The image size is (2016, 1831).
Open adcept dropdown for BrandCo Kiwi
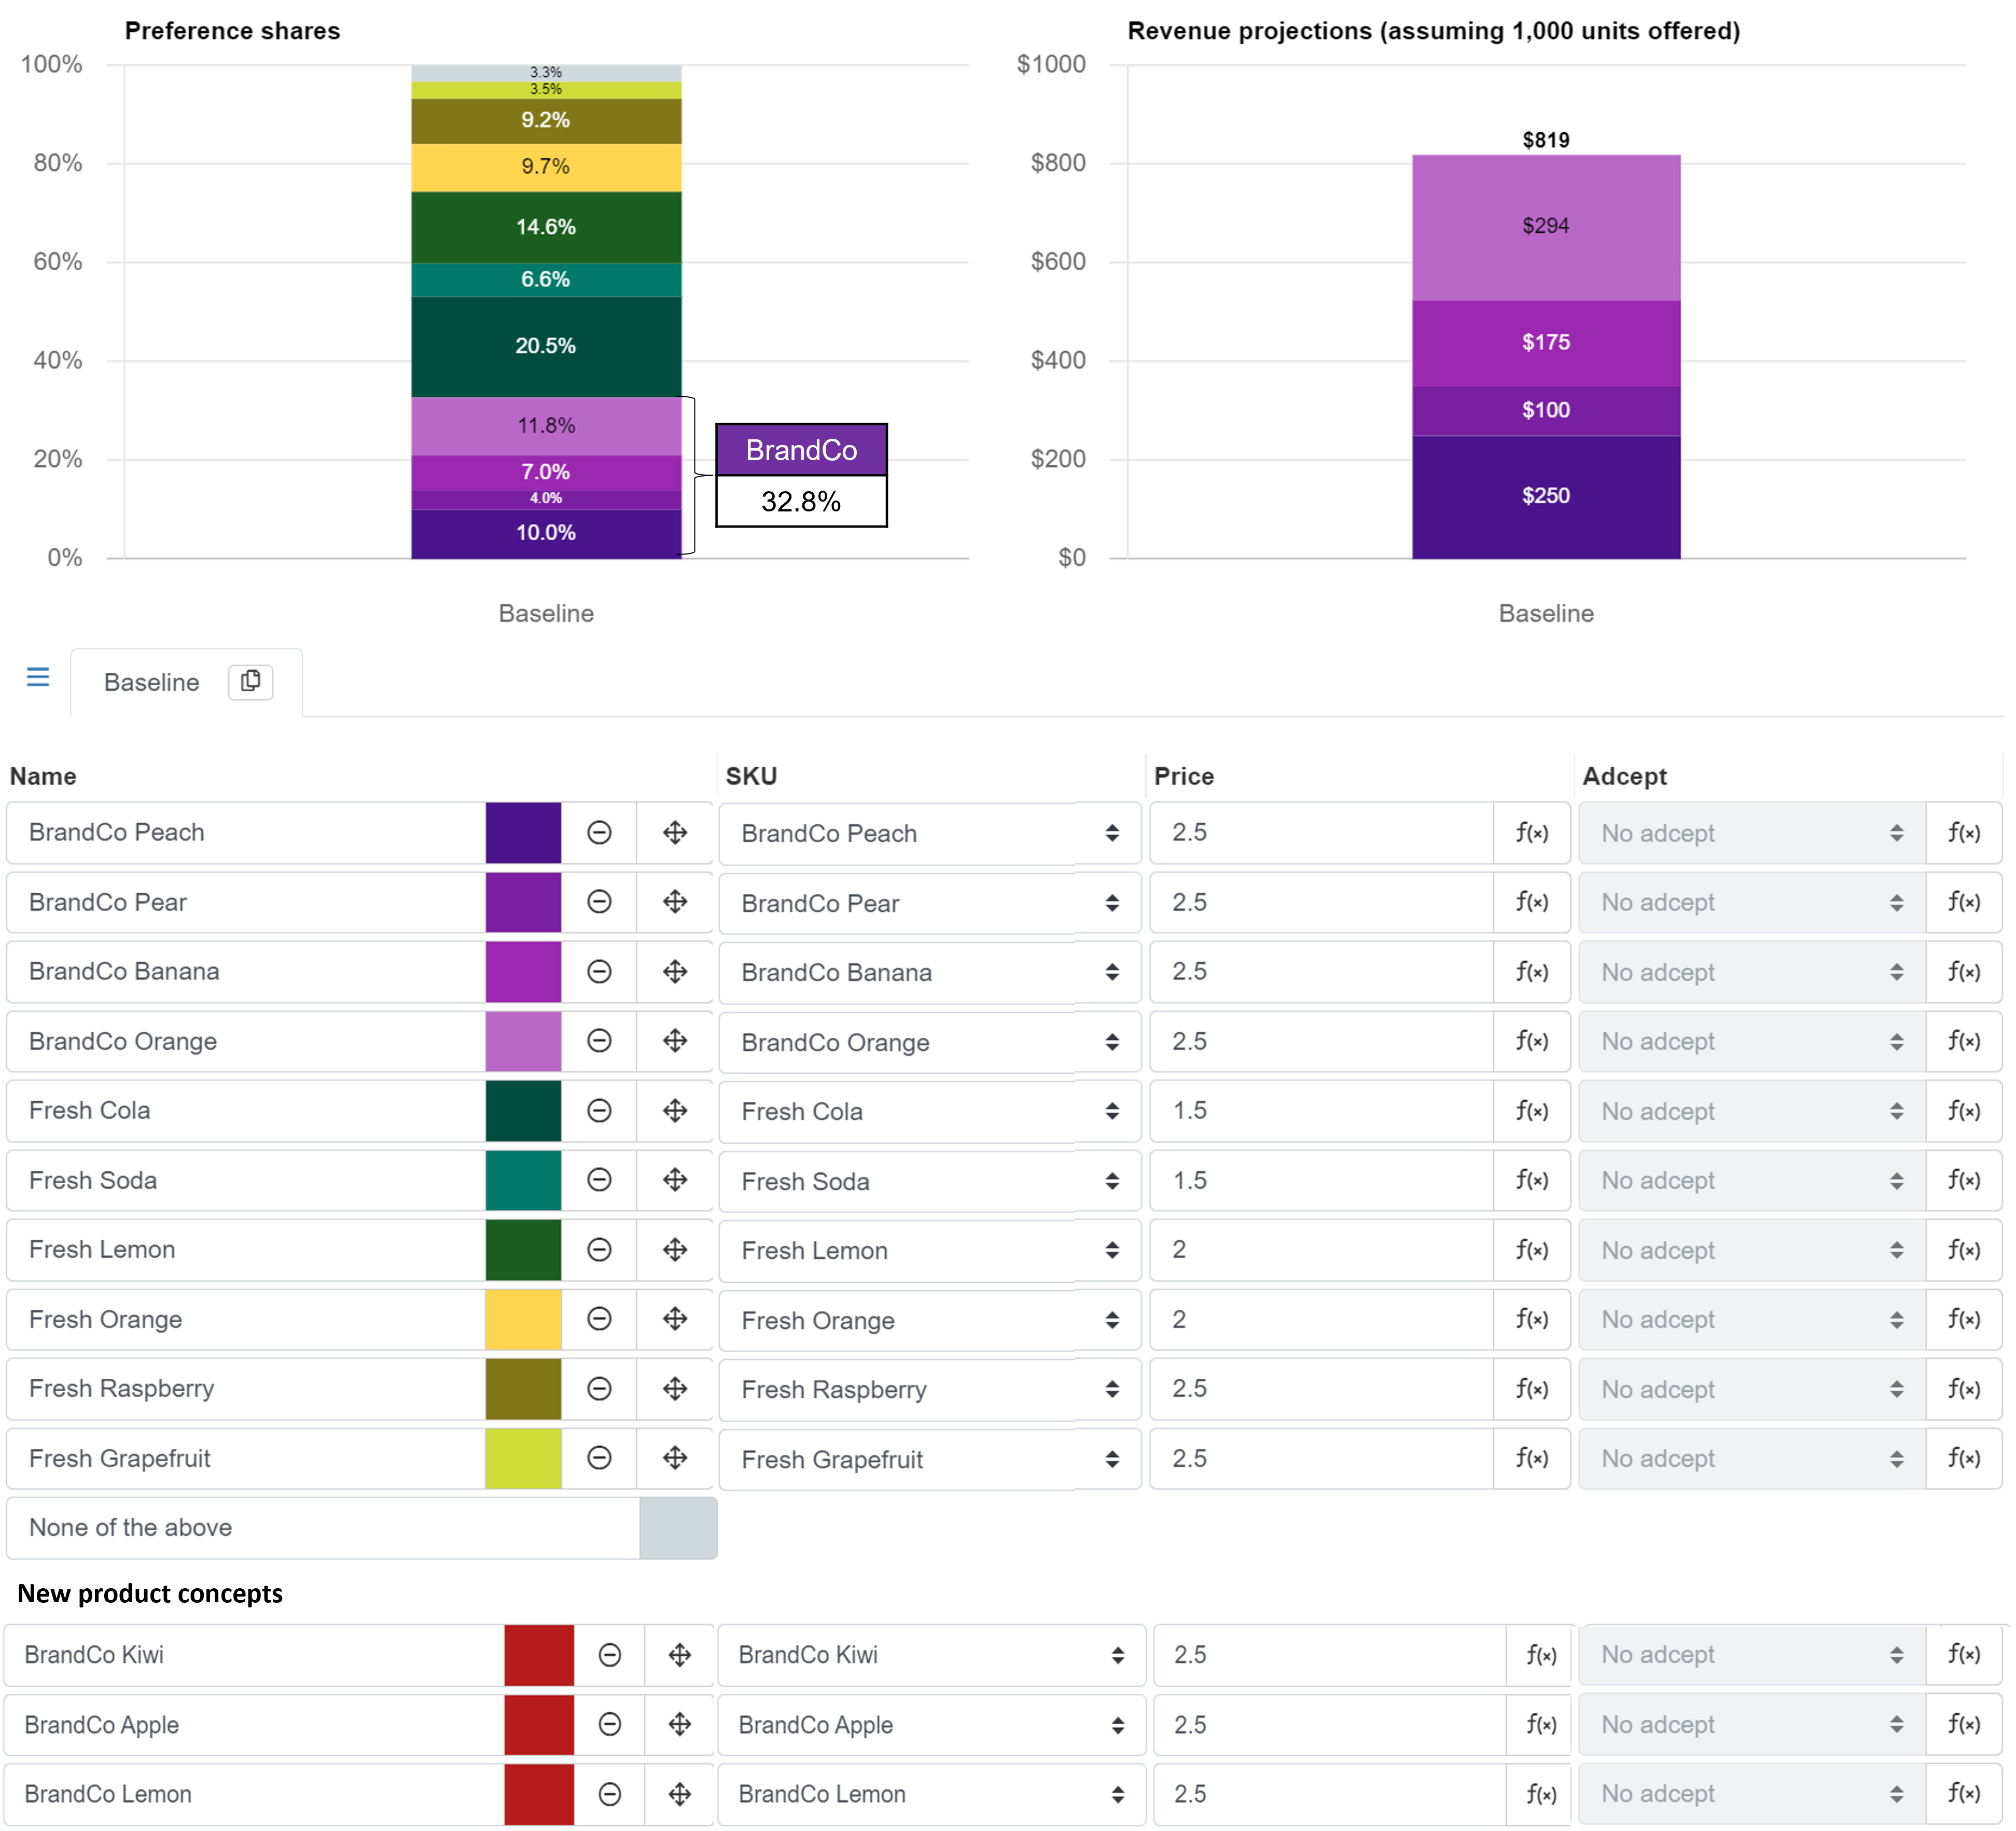click(x=1753, y=1655)
